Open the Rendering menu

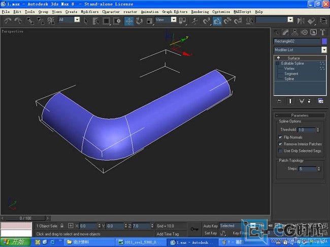click(200, 12)
